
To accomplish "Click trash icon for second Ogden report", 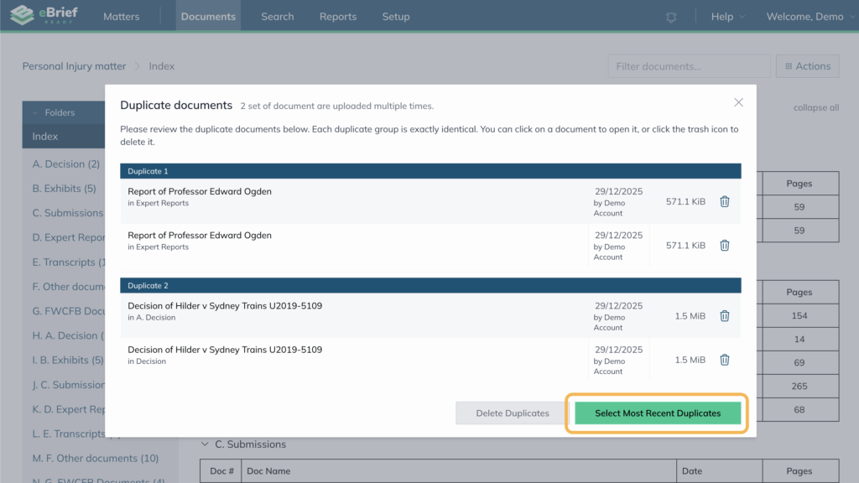I will (x=725, y=246).
